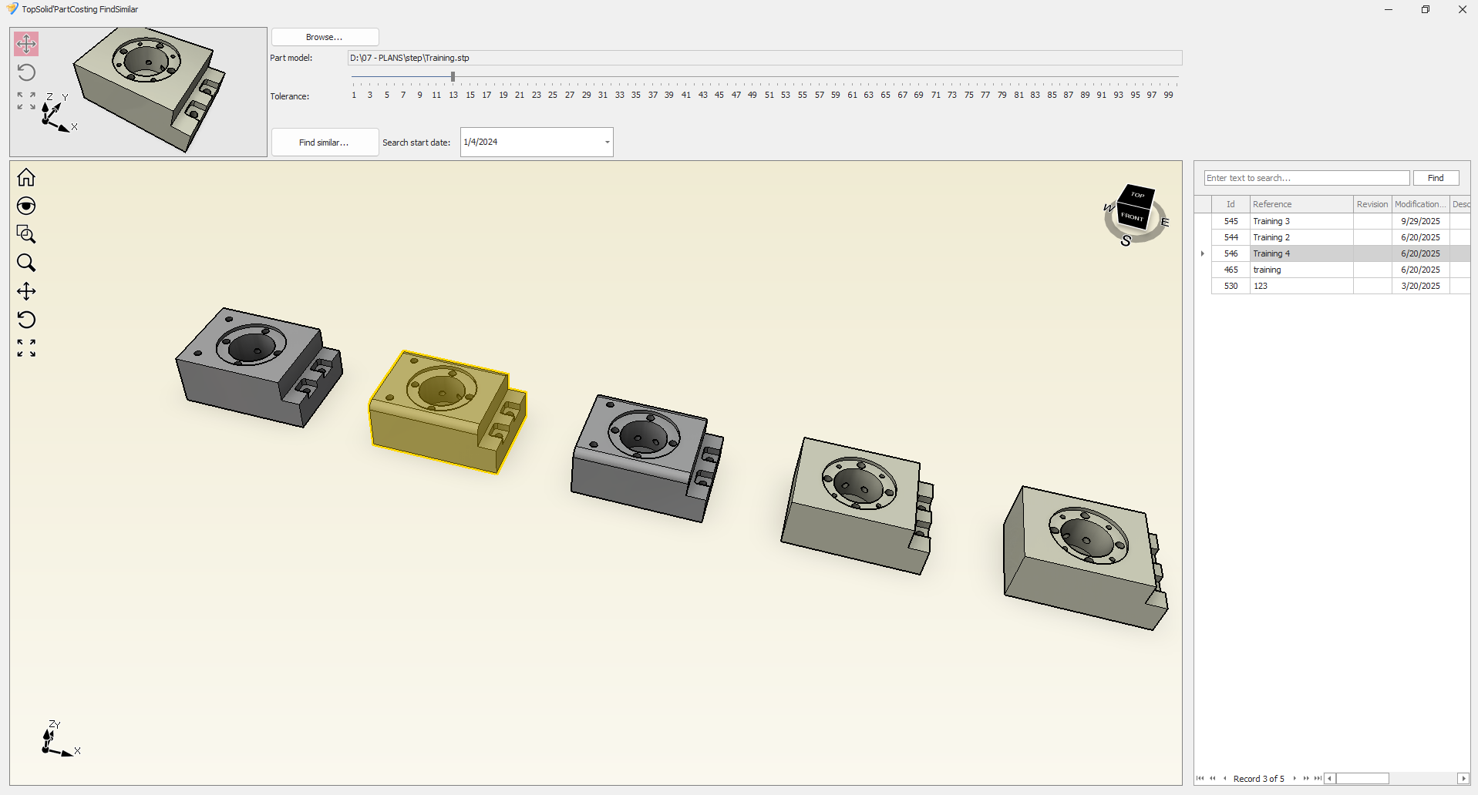The height and width of the screenshot is (795, 1478).
Task: Open the Search start date dropdown
Action: pos(607,143)
